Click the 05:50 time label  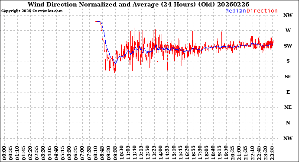[x=69, y=153]
